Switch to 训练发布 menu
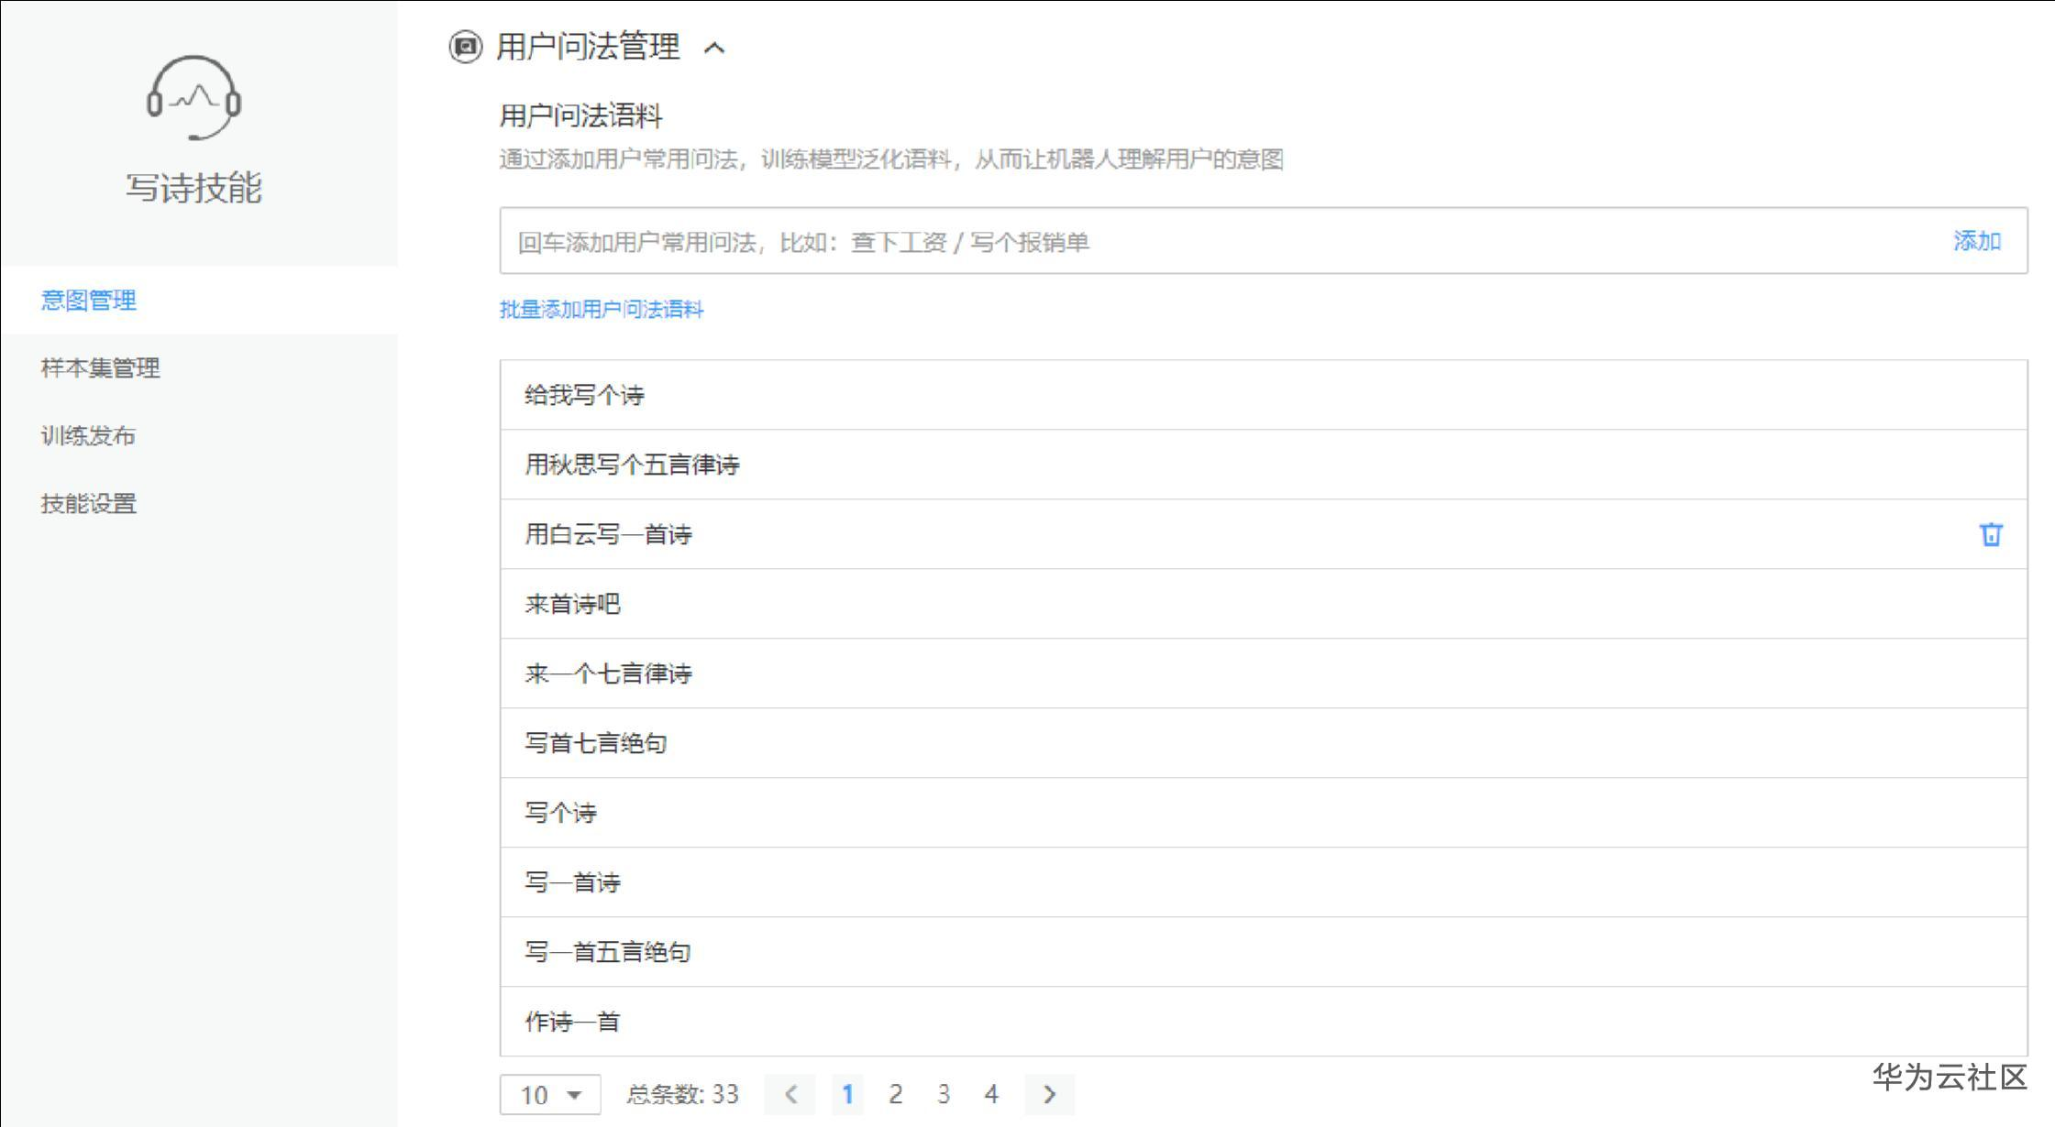2055x1127 pixels. (x=89, y=436)
